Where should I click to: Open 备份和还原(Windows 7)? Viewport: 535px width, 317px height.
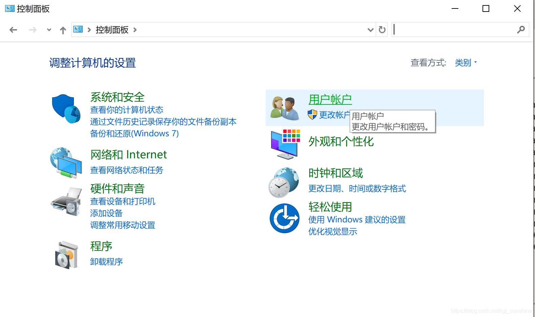coord(134,134)
